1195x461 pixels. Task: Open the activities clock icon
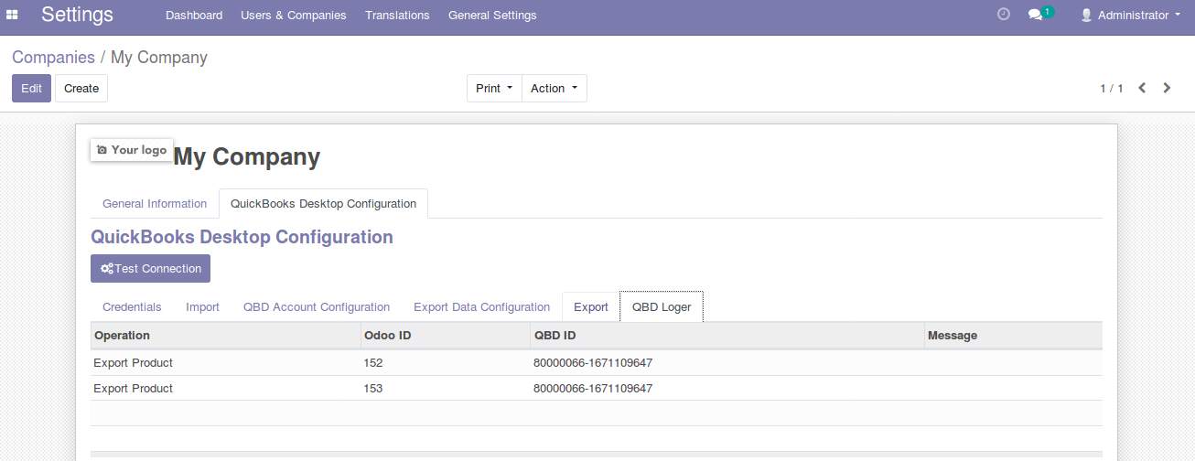(1003, 15)
